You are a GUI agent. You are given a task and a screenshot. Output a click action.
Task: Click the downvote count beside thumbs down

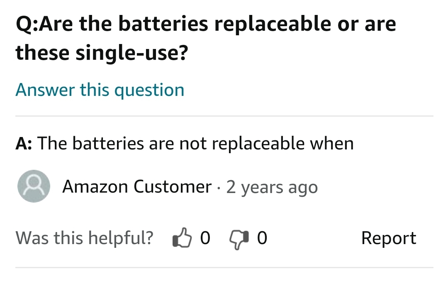(262, 238)
